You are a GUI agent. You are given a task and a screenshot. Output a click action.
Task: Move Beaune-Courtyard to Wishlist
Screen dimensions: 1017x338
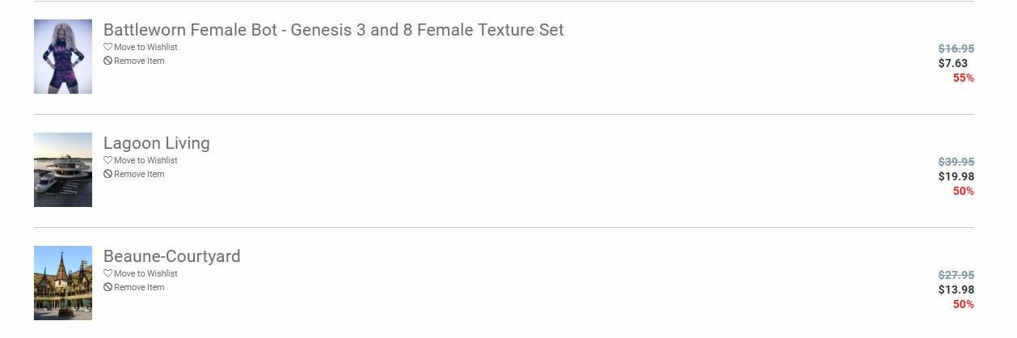coord(146,274)
